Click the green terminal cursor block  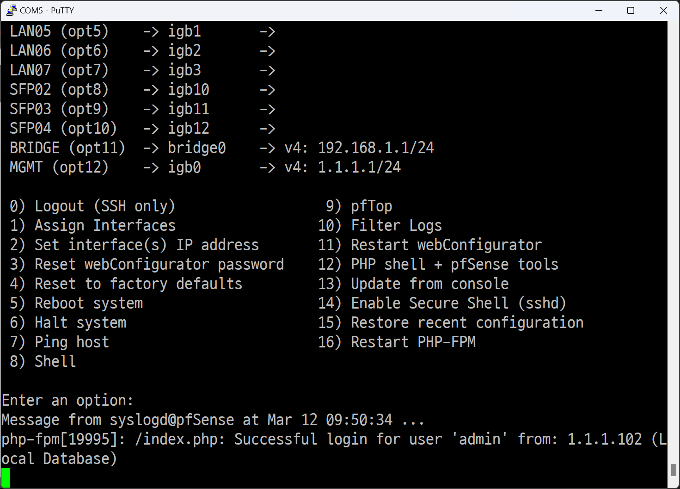(6, 478)
